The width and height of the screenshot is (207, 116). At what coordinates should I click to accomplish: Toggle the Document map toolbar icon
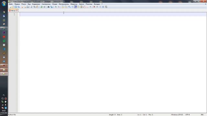(82, 7)
